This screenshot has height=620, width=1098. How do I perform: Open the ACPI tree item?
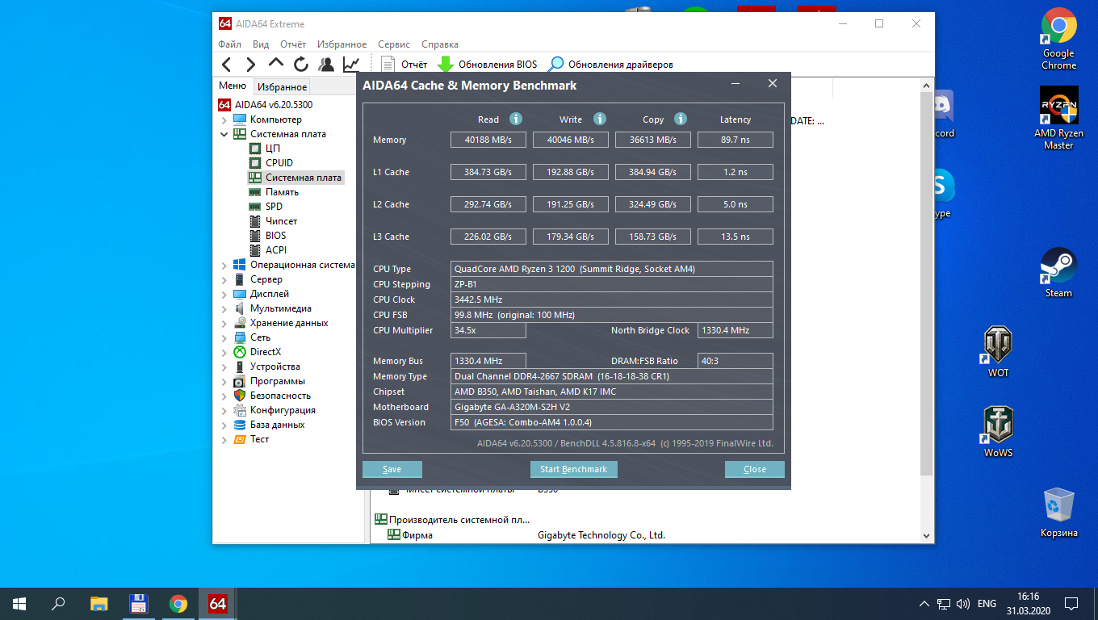tap(267, 250)
